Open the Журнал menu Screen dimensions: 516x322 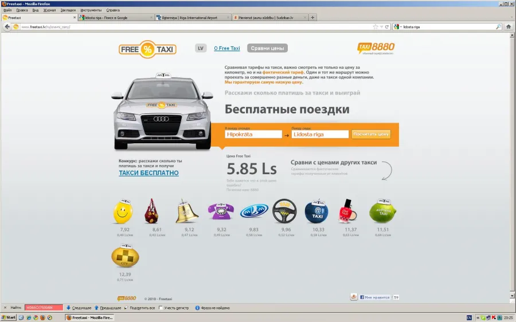[x=50, y=10]
